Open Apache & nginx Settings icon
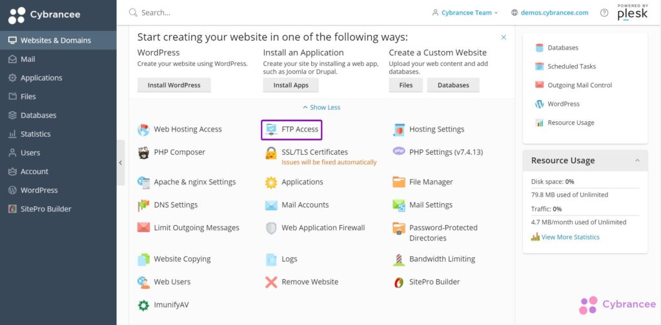 [143, 182]
